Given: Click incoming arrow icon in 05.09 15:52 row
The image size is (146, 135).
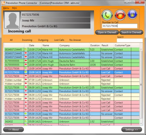Looking at the screenshot, I should (x=26, y=110).
